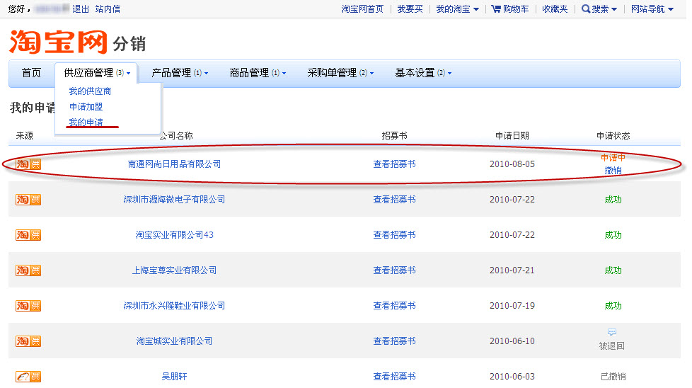Expand the 我的淘宝 dropdown
The height and width of the screenshot is (388, 692).
457,9
